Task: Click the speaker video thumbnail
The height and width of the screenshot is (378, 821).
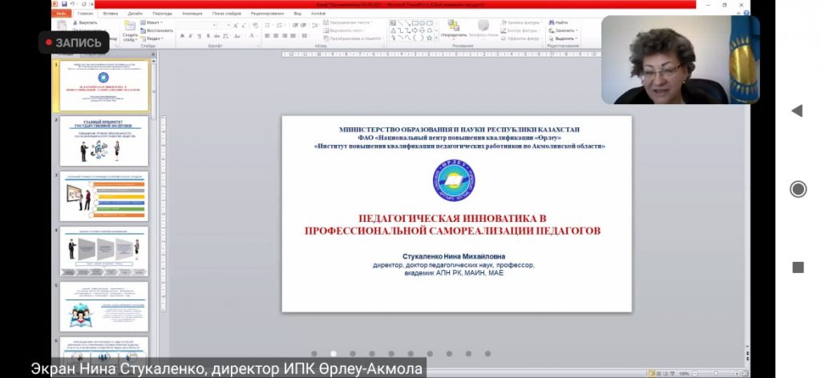Action: (680, 59)
